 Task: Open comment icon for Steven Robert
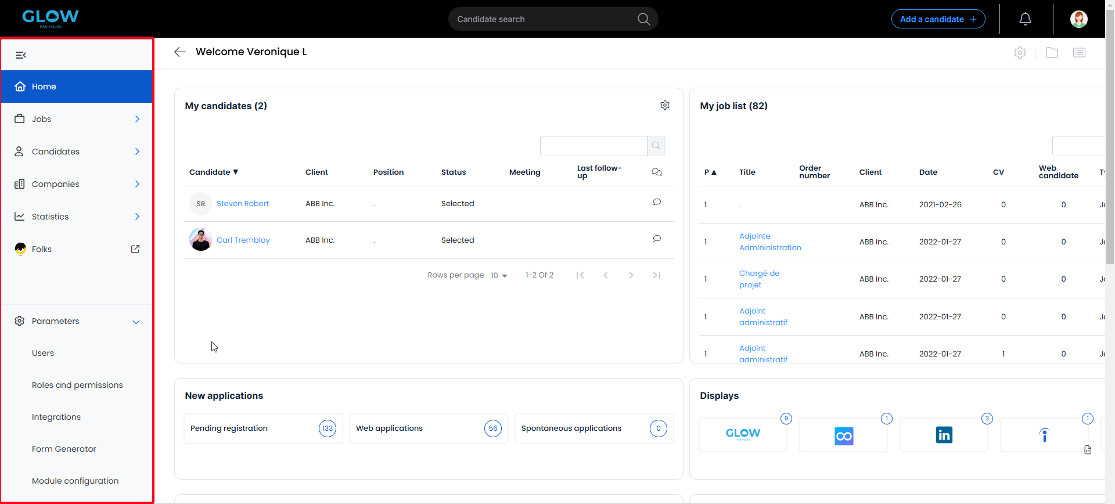(657, 202)
